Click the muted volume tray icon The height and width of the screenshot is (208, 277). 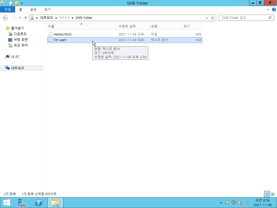(240, 203)
